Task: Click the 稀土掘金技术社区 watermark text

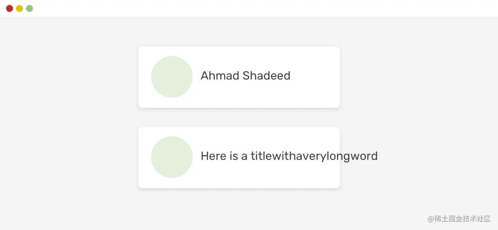Action: pyautogui.click(x=462, y=219)
